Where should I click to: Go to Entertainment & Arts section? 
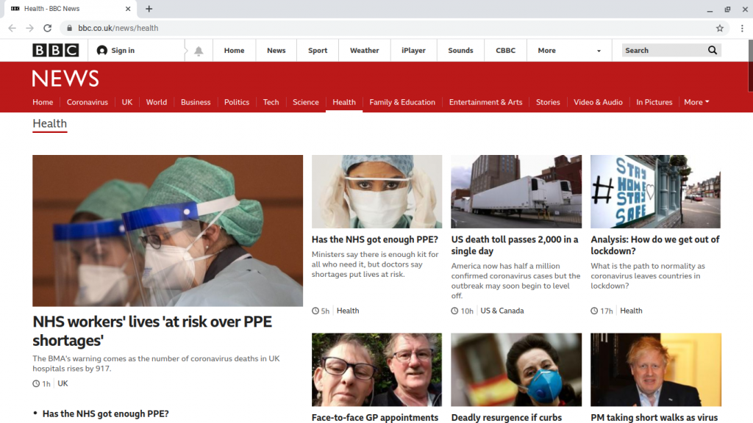pos(485,102)
